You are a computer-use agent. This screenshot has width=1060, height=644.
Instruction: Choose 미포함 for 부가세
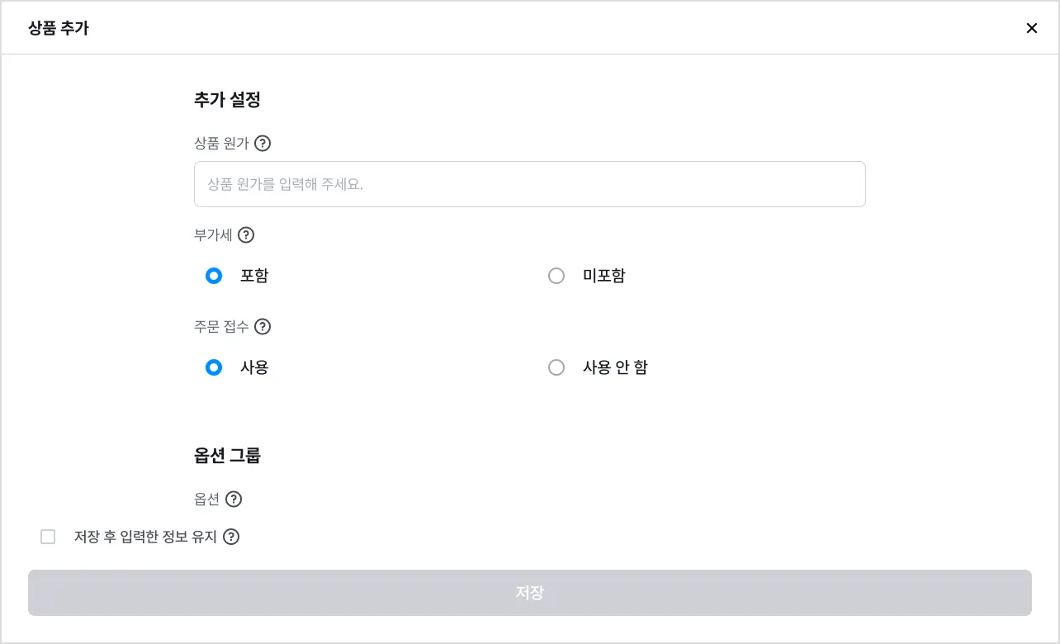pos(556,276)
